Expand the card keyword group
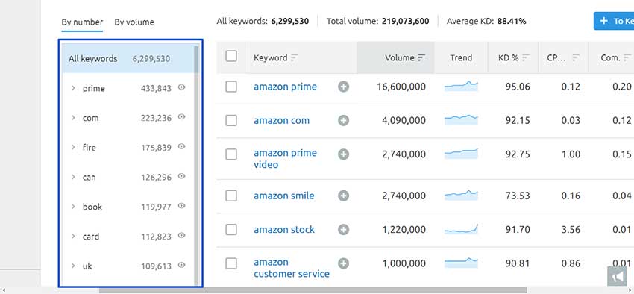Viewport: 634px width, 294px height. 73,237
